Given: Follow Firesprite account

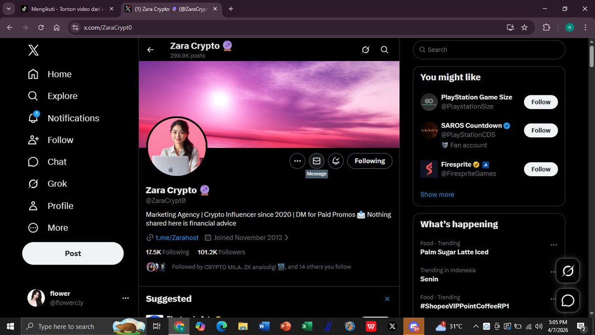Looking at the screenshot, I should pyautogui.click(x=541, y=169).
